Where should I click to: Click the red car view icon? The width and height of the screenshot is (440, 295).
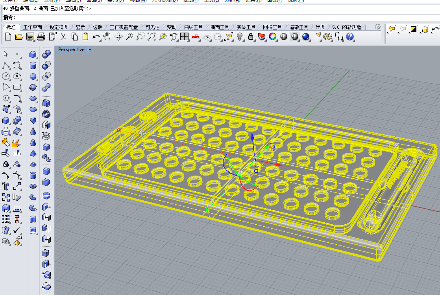(x=195, y=37)
